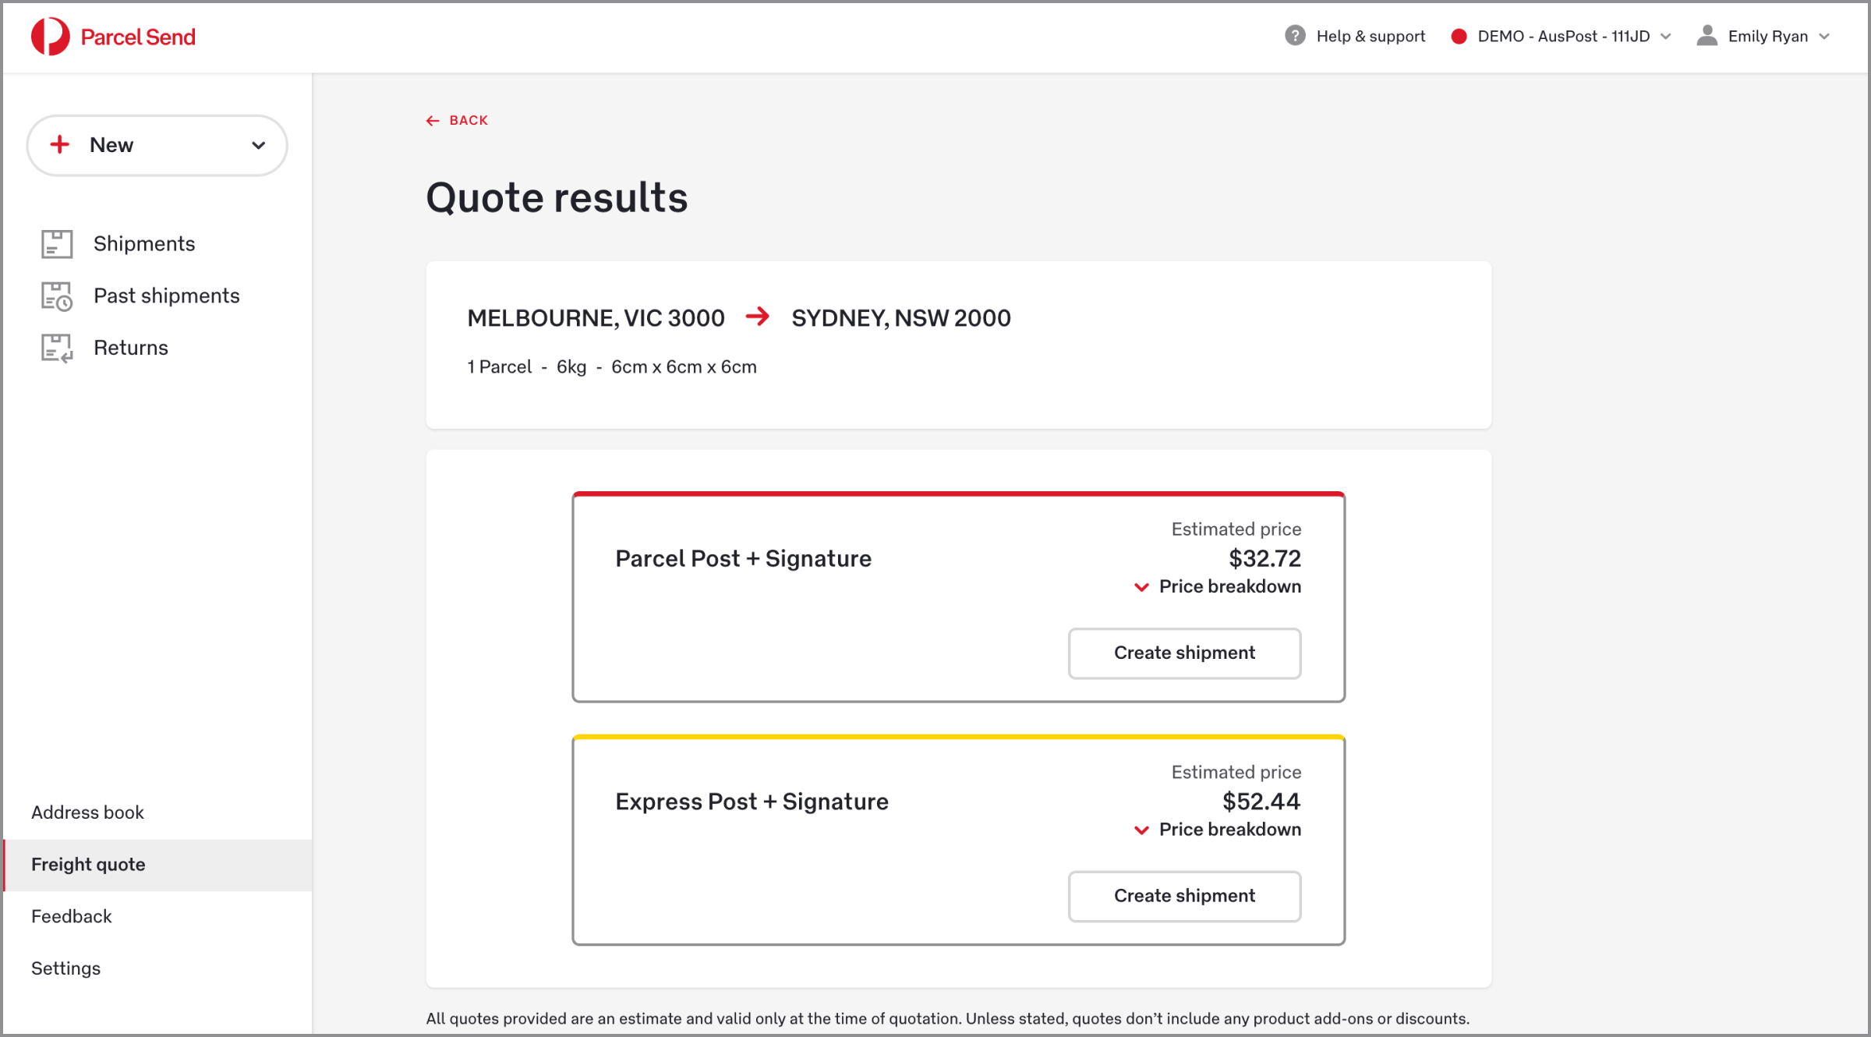Click the Express Post + Signature title
1871x1037 pixels.
[x=752, y=802]
